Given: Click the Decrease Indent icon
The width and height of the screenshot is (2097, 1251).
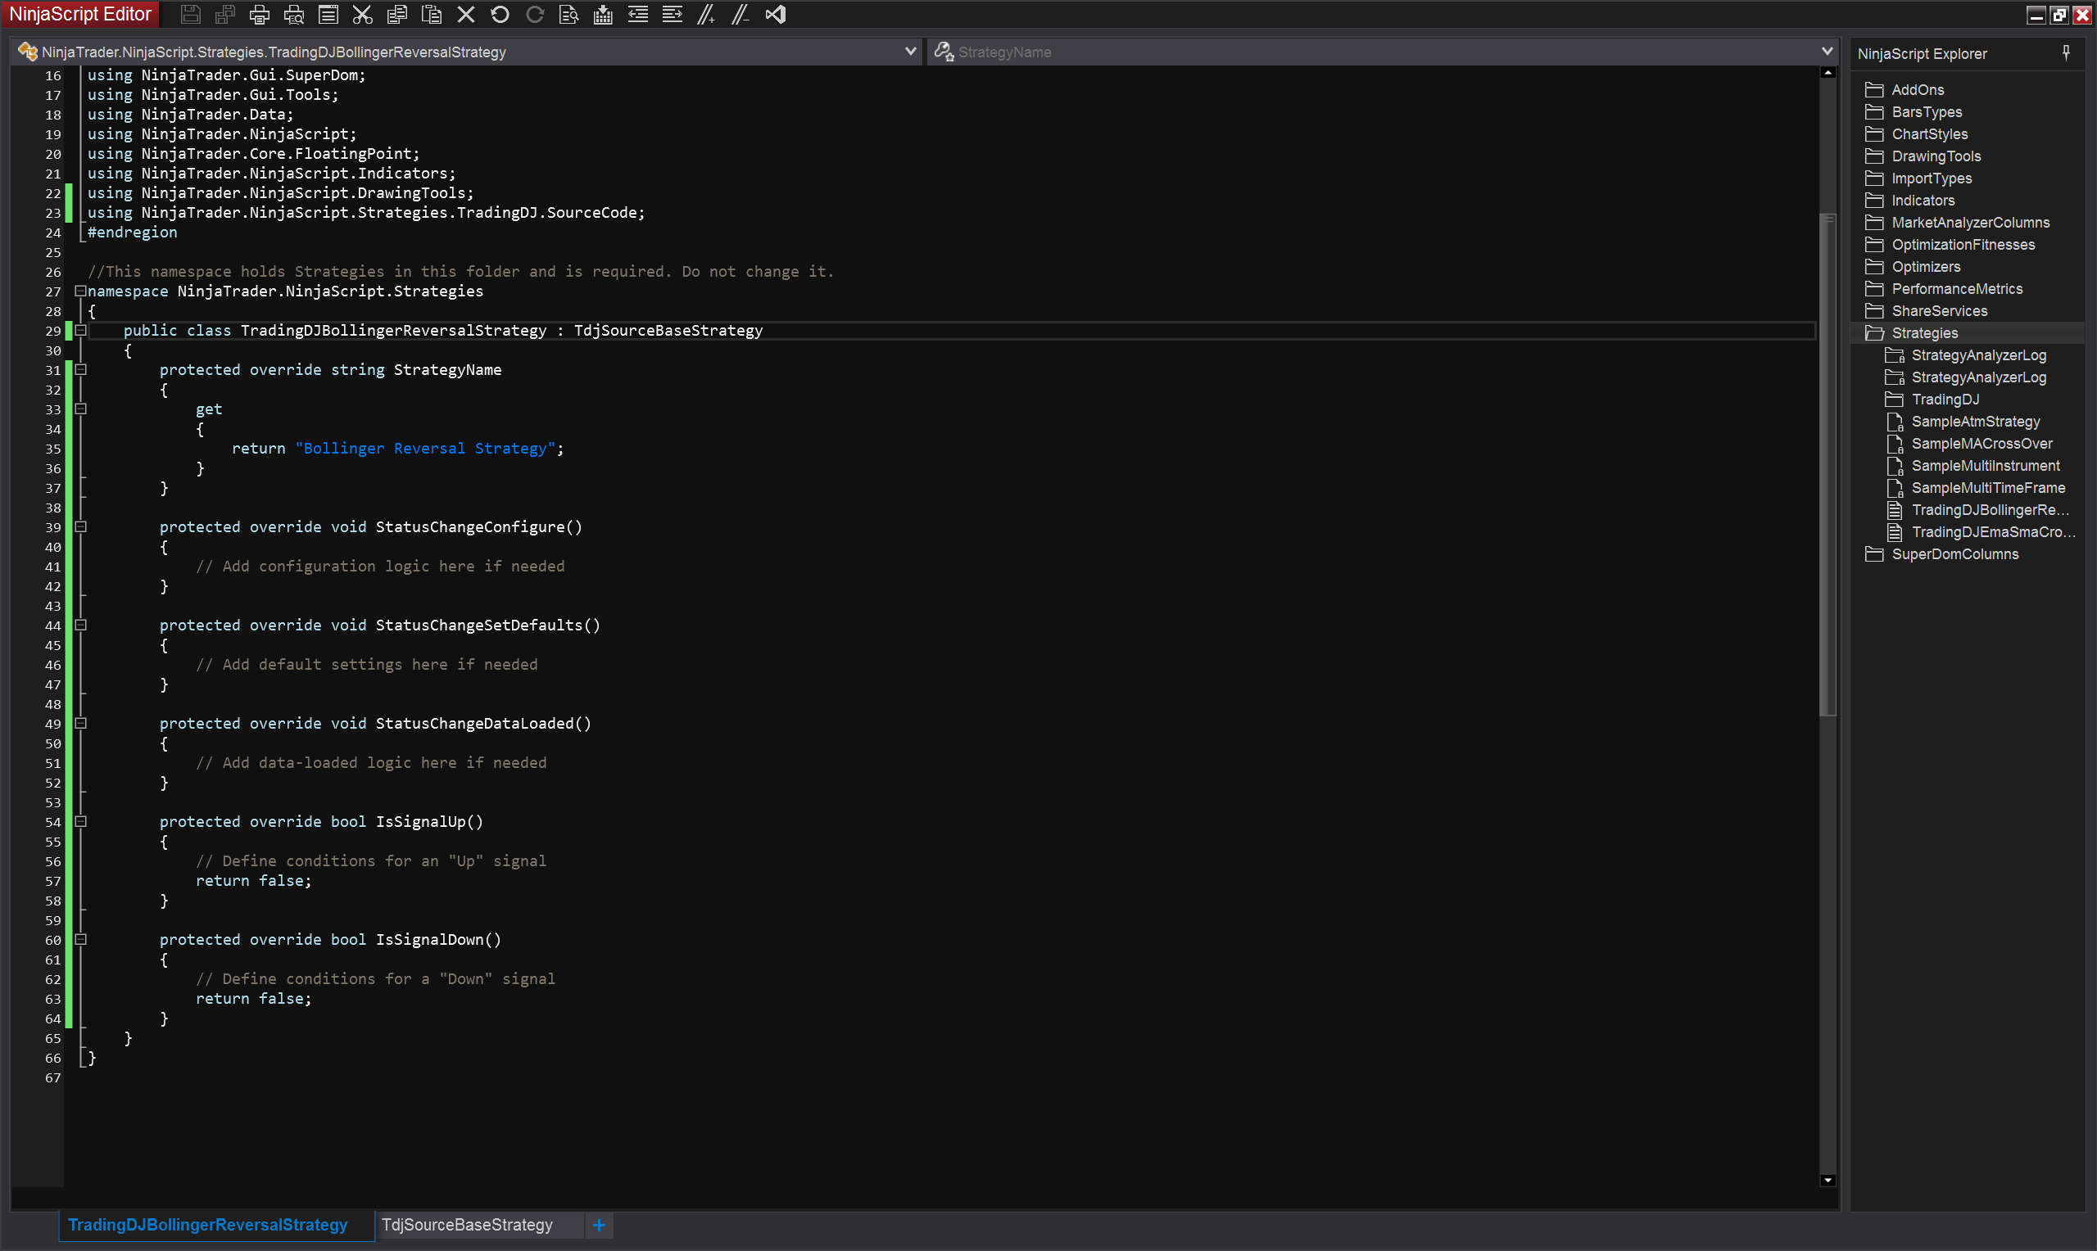Looking at the screenshot, I should pos(637,15).
